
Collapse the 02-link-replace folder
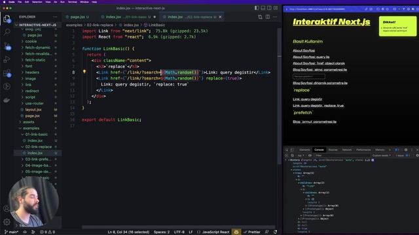(38, 147)
